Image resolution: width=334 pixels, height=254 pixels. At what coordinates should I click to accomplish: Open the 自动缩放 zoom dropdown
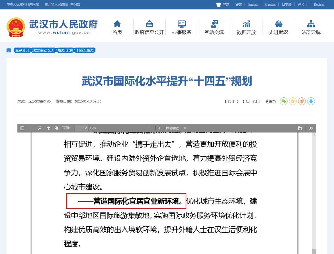[x=176, y=128]
